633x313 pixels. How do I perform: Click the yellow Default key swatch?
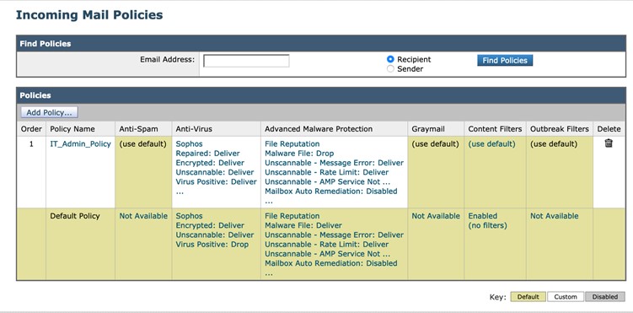pos(528,297)
